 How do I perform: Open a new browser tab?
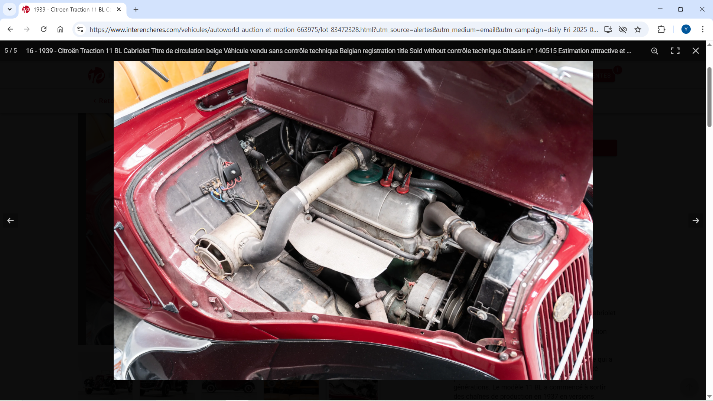click(x=136, y=10)
